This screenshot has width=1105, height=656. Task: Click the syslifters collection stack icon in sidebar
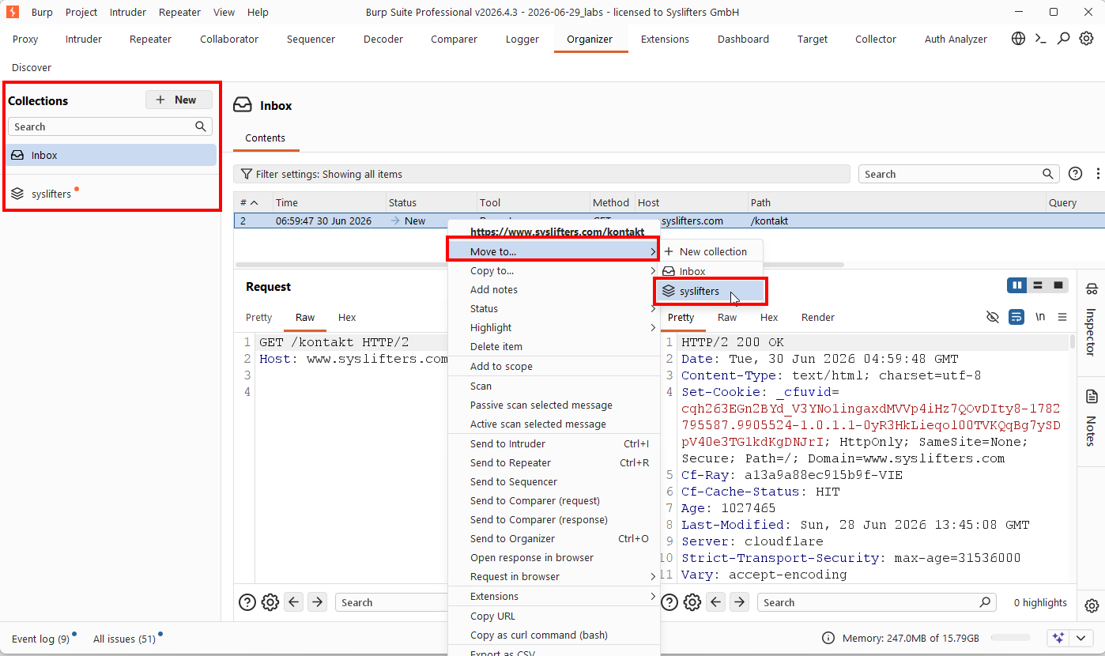[x=17, y=194]
